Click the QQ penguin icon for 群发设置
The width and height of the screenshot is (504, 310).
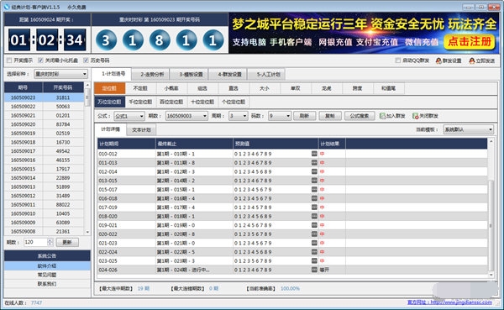pos(438,60)
